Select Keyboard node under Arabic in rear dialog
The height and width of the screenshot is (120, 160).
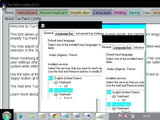click(x=123, y=108)
